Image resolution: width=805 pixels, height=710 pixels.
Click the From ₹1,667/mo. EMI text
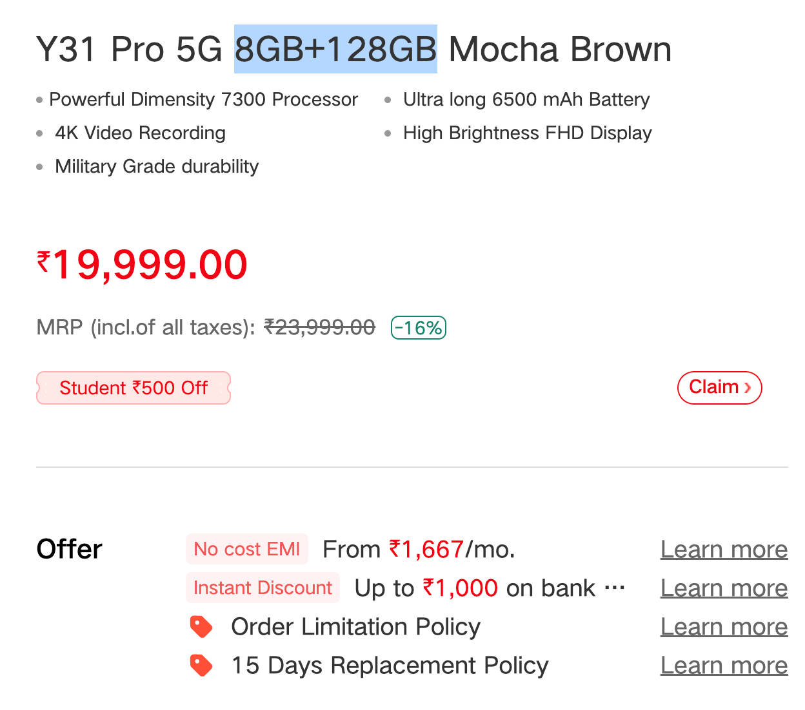pos(419,550)
